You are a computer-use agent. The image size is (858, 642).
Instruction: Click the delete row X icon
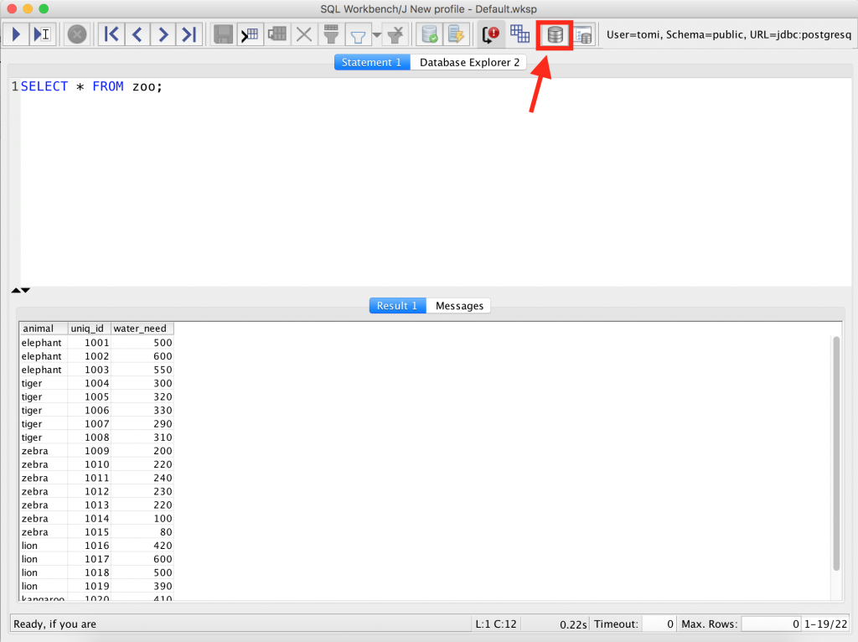tap(303, 34)
